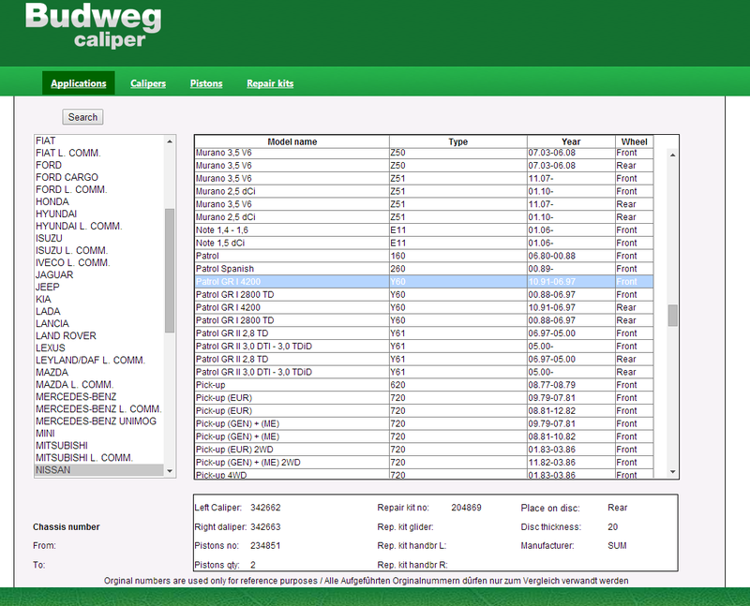
Task: Select NISSAN in the manufacturer list
Action: click(99, 470)
